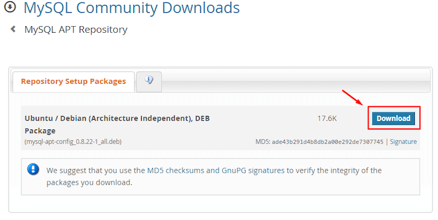Click the MD5 hash value text
The image size is (438, 220).
pos(327,142)
